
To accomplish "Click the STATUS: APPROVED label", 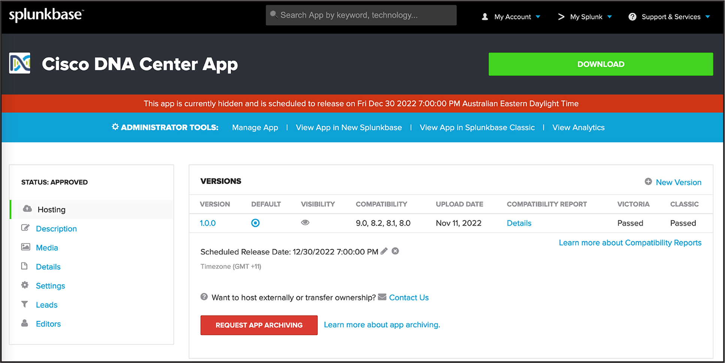I will (54, 182).
